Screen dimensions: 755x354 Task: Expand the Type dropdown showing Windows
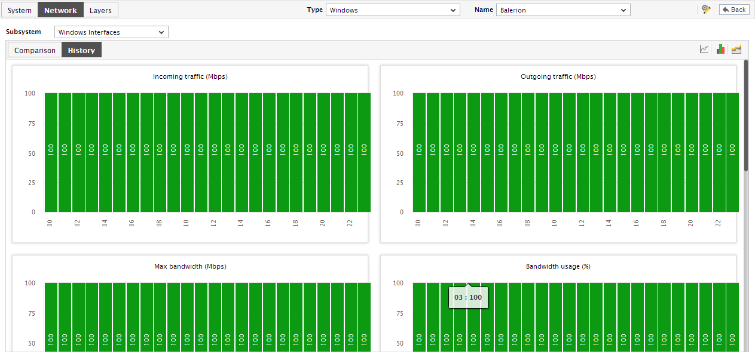tap(393, 10)
